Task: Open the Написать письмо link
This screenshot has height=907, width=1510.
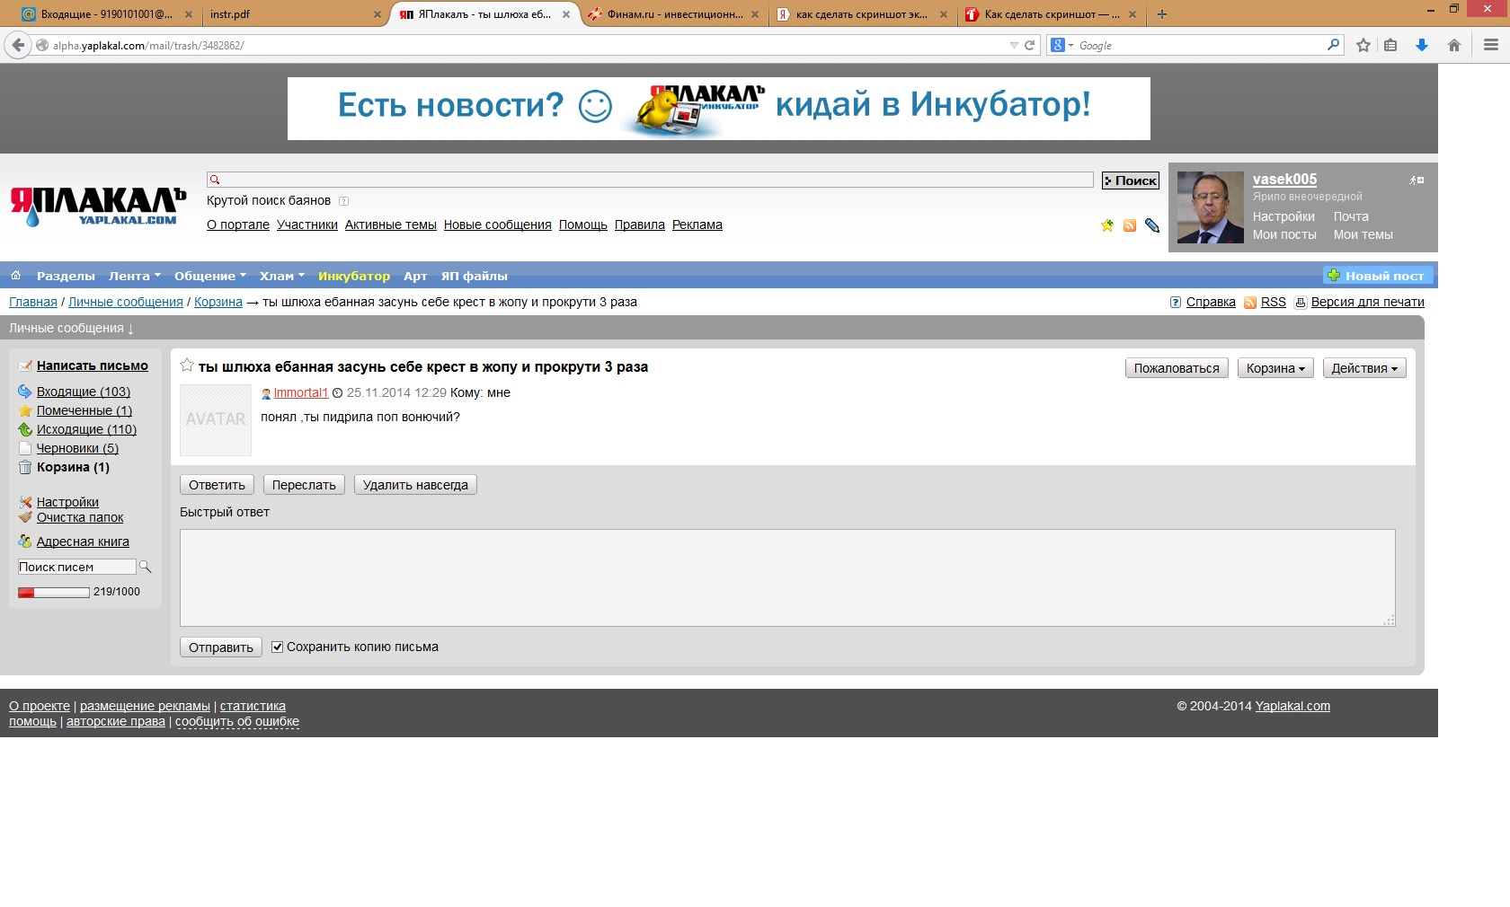Action: point(93,365)
